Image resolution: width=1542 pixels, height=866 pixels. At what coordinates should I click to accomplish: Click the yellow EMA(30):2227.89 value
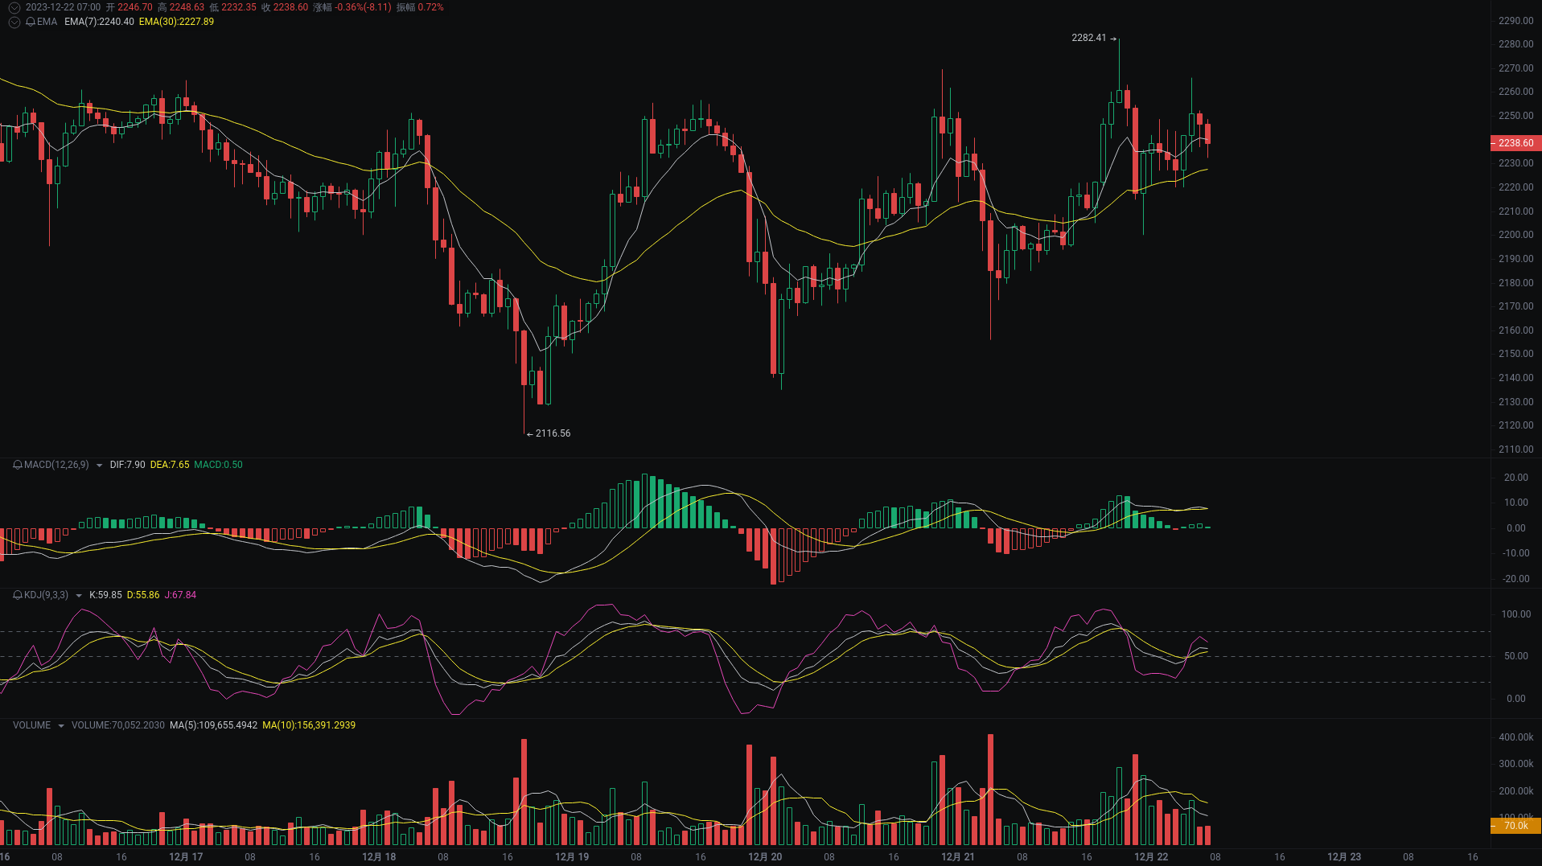pyautogui.click(x=176, y=22)
